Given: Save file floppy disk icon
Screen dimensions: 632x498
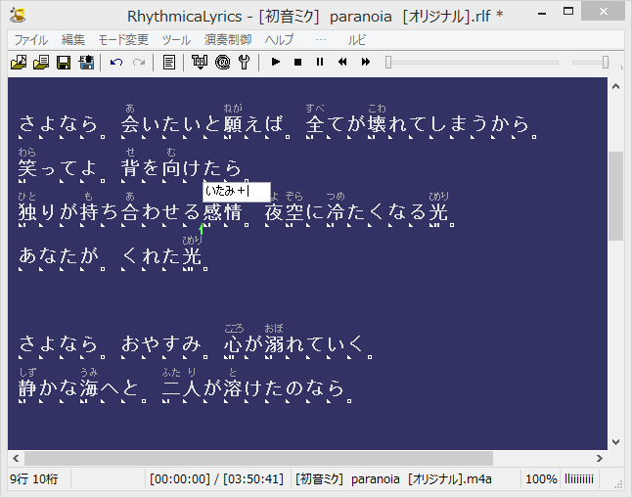Looking at the screenshot, I should (x=64, y=62).
